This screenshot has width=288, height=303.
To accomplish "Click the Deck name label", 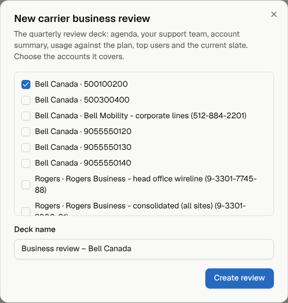I will point(35,229).
